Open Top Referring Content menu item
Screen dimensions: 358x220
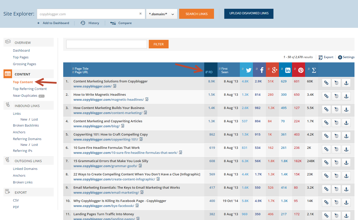[x=30, y=89]
